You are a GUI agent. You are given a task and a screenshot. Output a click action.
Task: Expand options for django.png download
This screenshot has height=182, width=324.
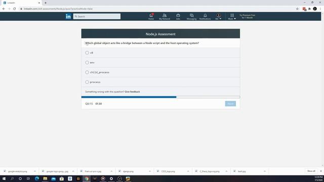click(x=150, y=171)
